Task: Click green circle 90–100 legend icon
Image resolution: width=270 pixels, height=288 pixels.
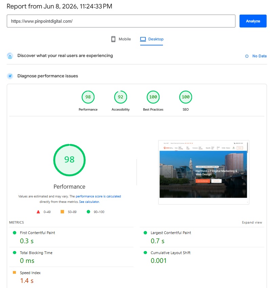Action: point(88,212)
